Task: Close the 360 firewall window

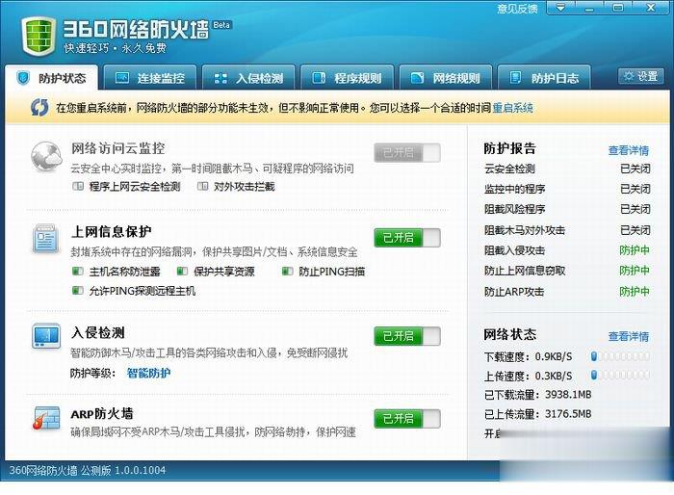Action: click(x=651, y=8)
